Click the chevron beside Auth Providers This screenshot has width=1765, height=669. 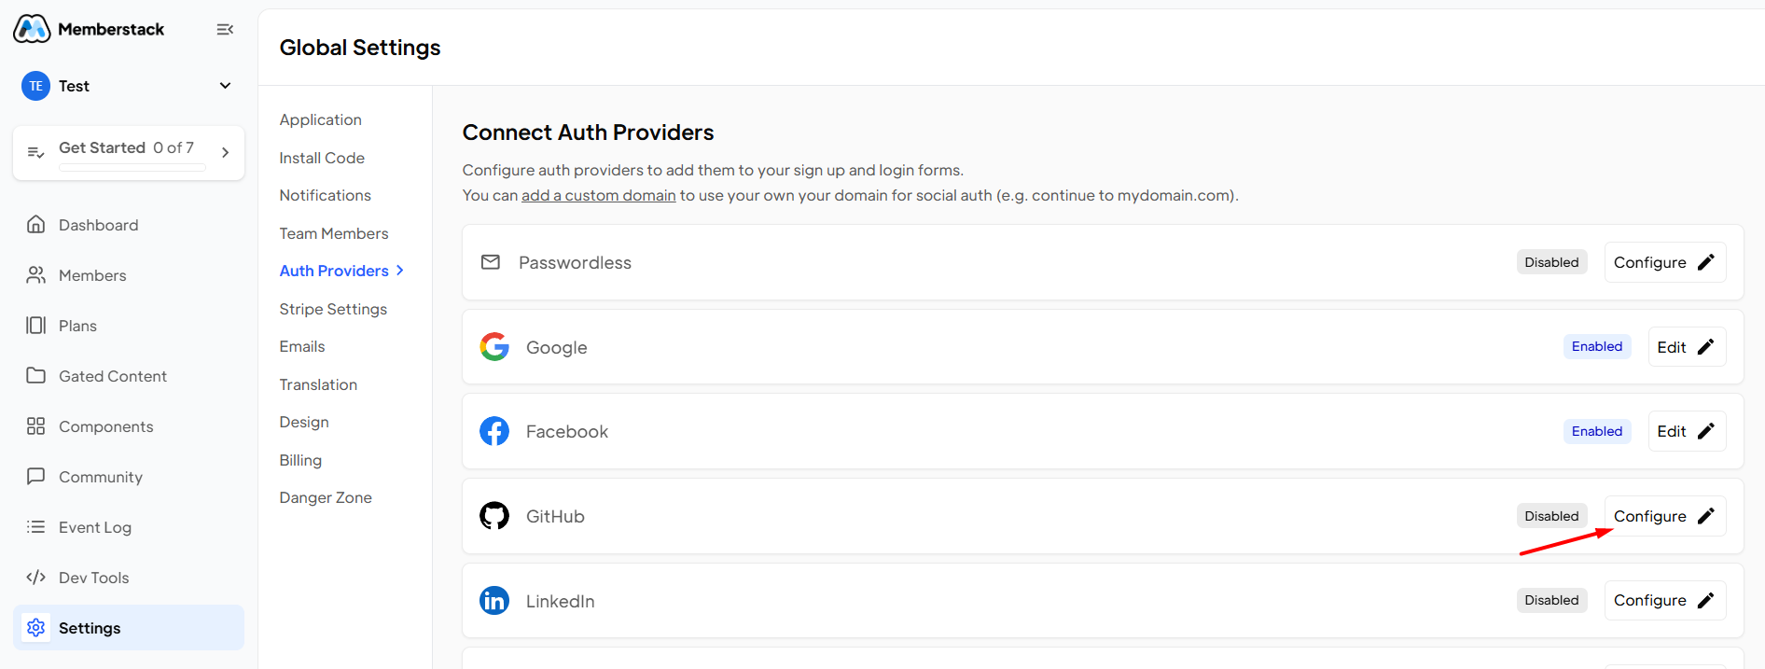400,271
